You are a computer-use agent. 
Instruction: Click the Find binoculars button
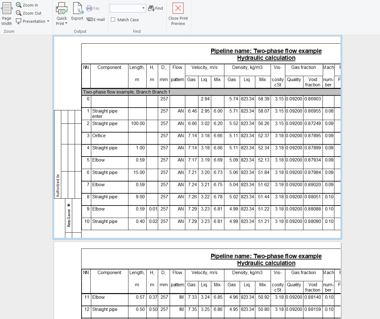click(x=155, y=8)
